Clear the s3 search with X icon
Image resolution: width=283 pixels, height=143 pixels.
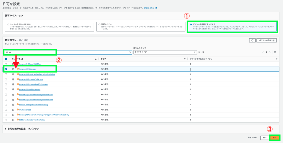click(x=130, y=52)
